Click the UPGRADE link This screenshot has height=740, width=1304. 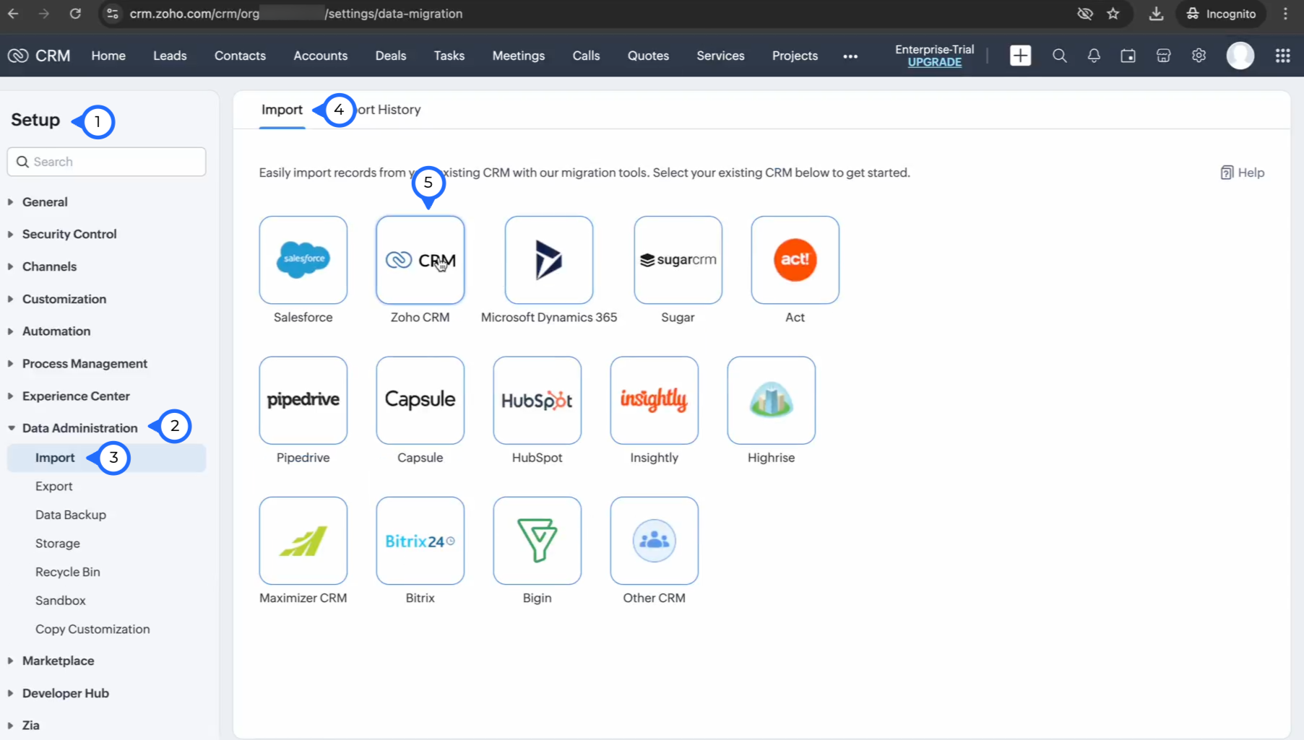tap(934, 62)
